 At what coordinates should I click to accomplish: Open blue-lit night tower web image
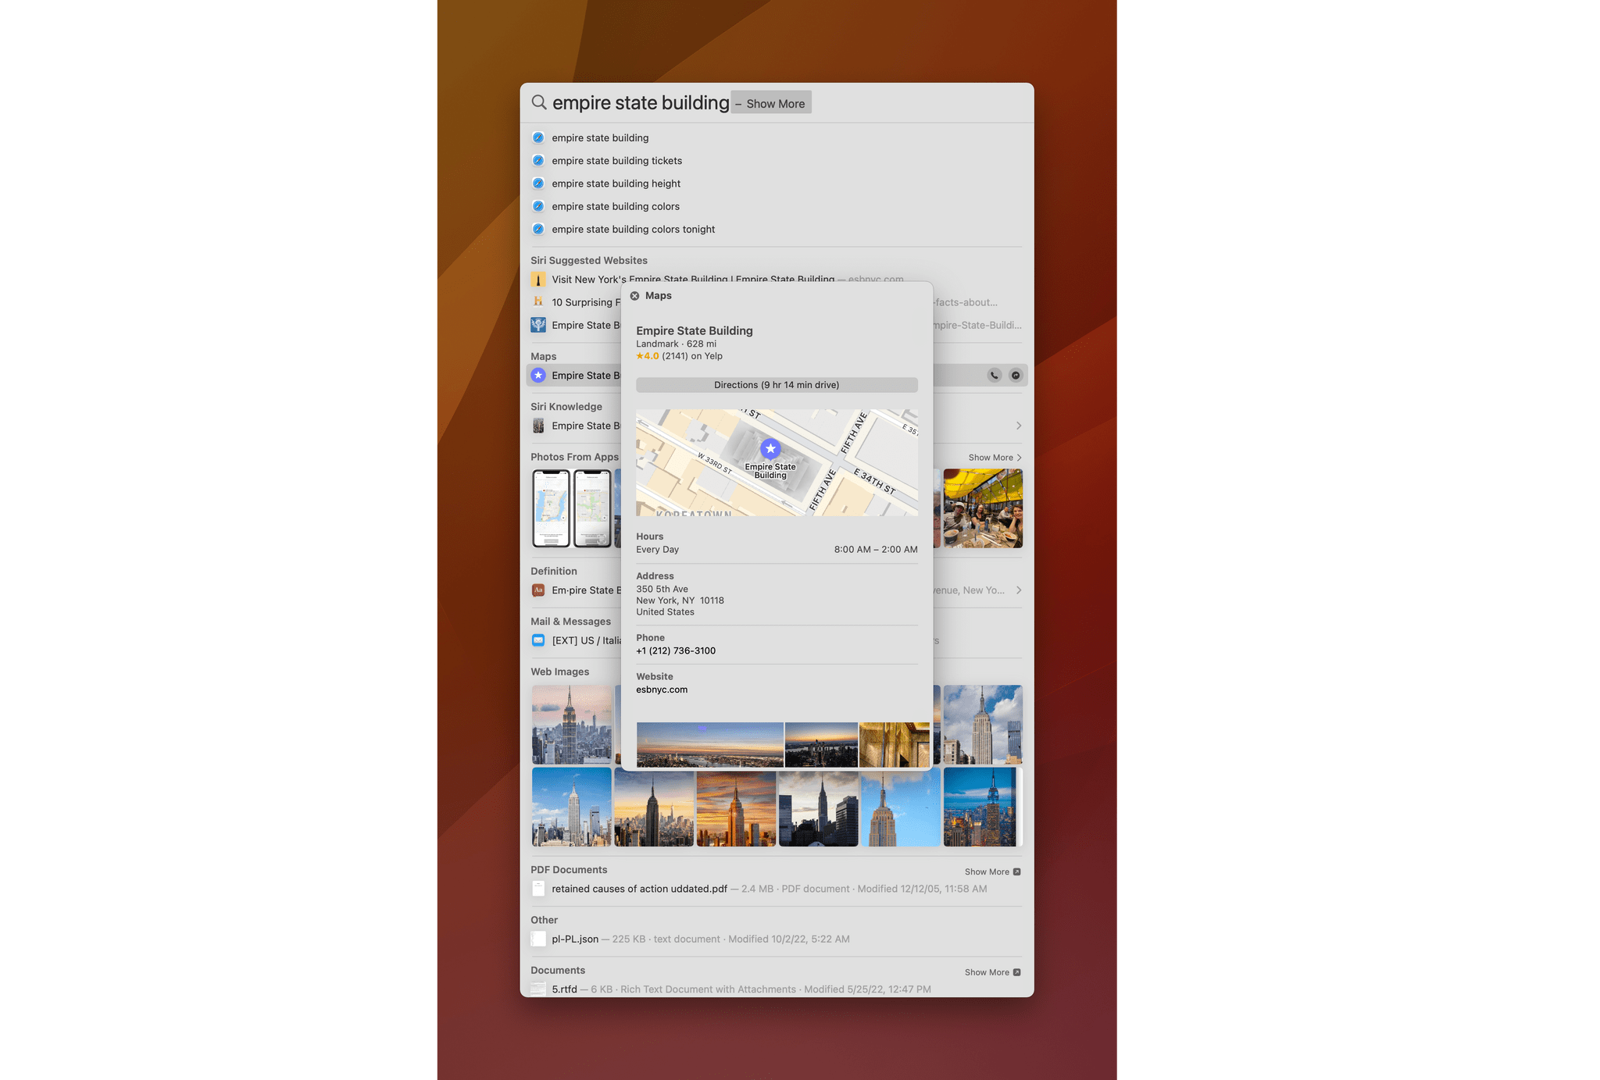tap(981, 807)
